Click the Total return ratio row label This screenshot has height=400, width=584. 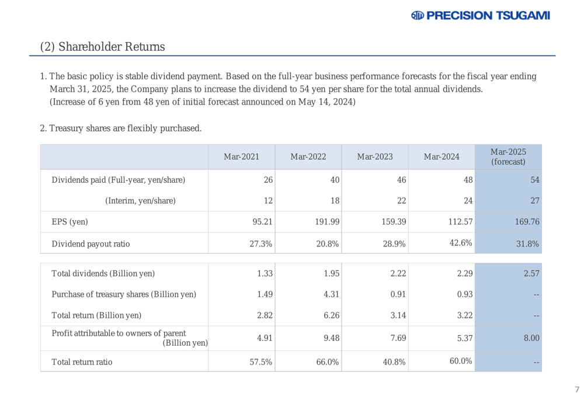coord(82,361)
